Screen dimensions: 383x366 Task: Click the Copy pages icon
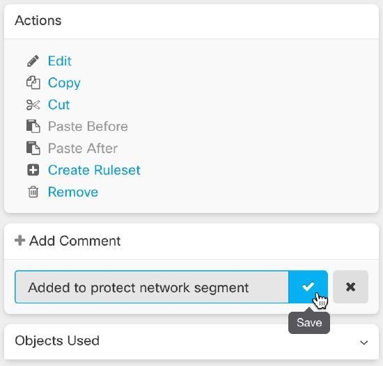pyautogui.click(x=33, y=83)
